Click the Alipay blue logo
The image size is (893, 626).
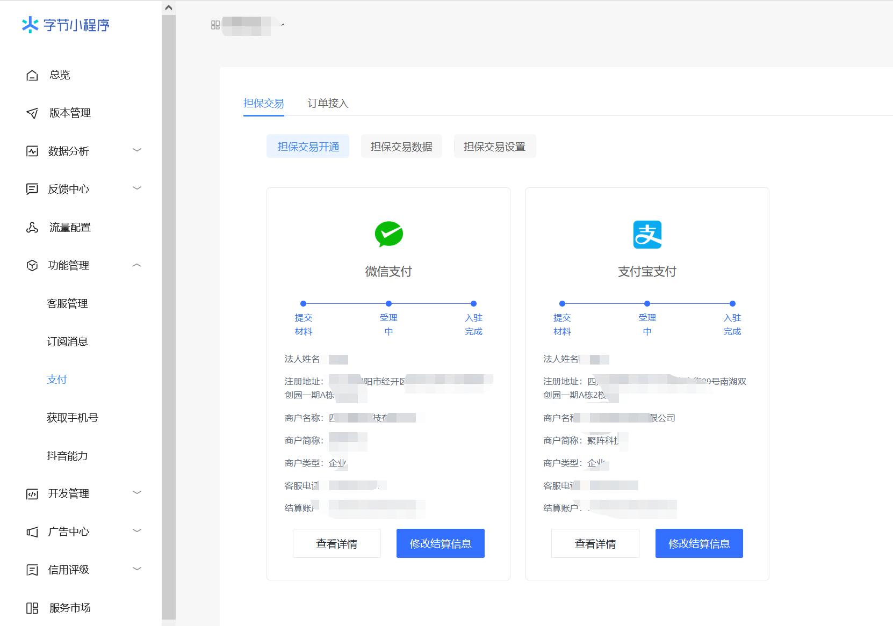click(x=647, y=235)
